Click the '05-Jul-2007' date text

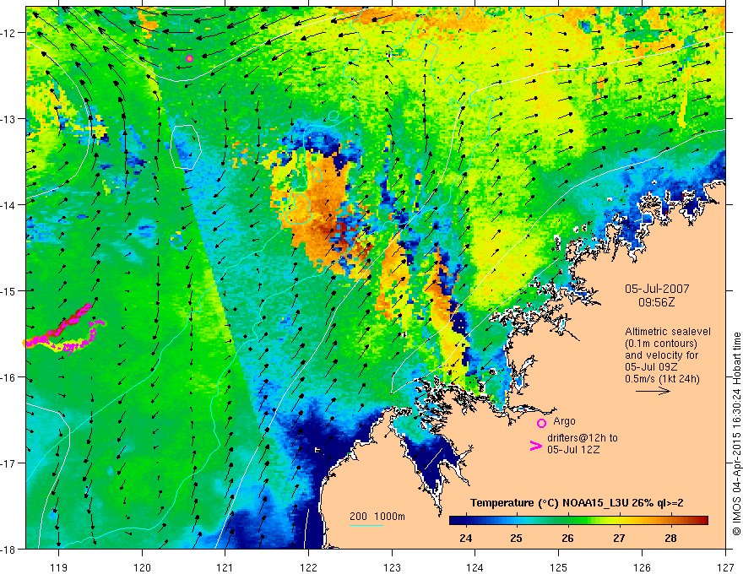[657, 289]
